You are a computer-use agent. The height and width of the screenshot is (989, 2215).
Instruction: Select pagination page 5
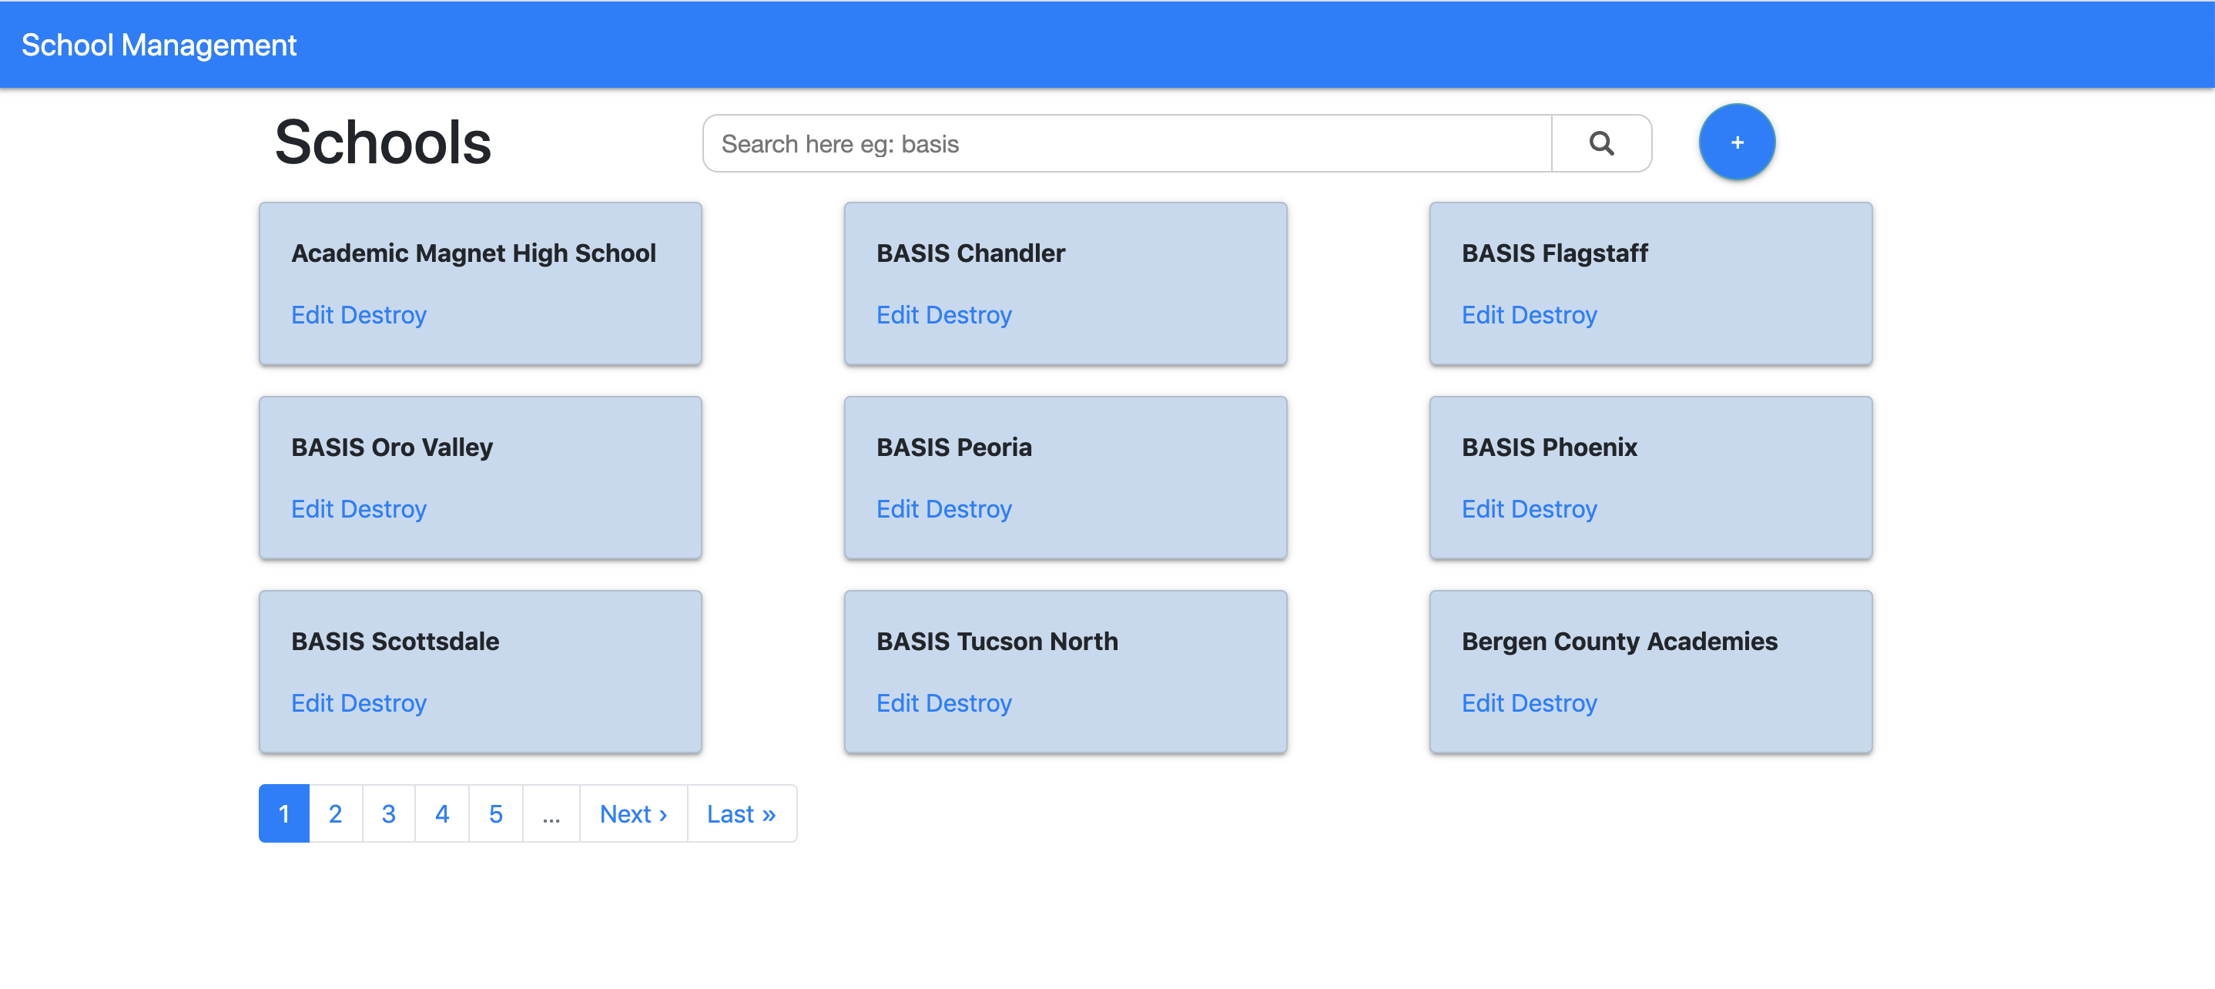[x=495, y=813]
